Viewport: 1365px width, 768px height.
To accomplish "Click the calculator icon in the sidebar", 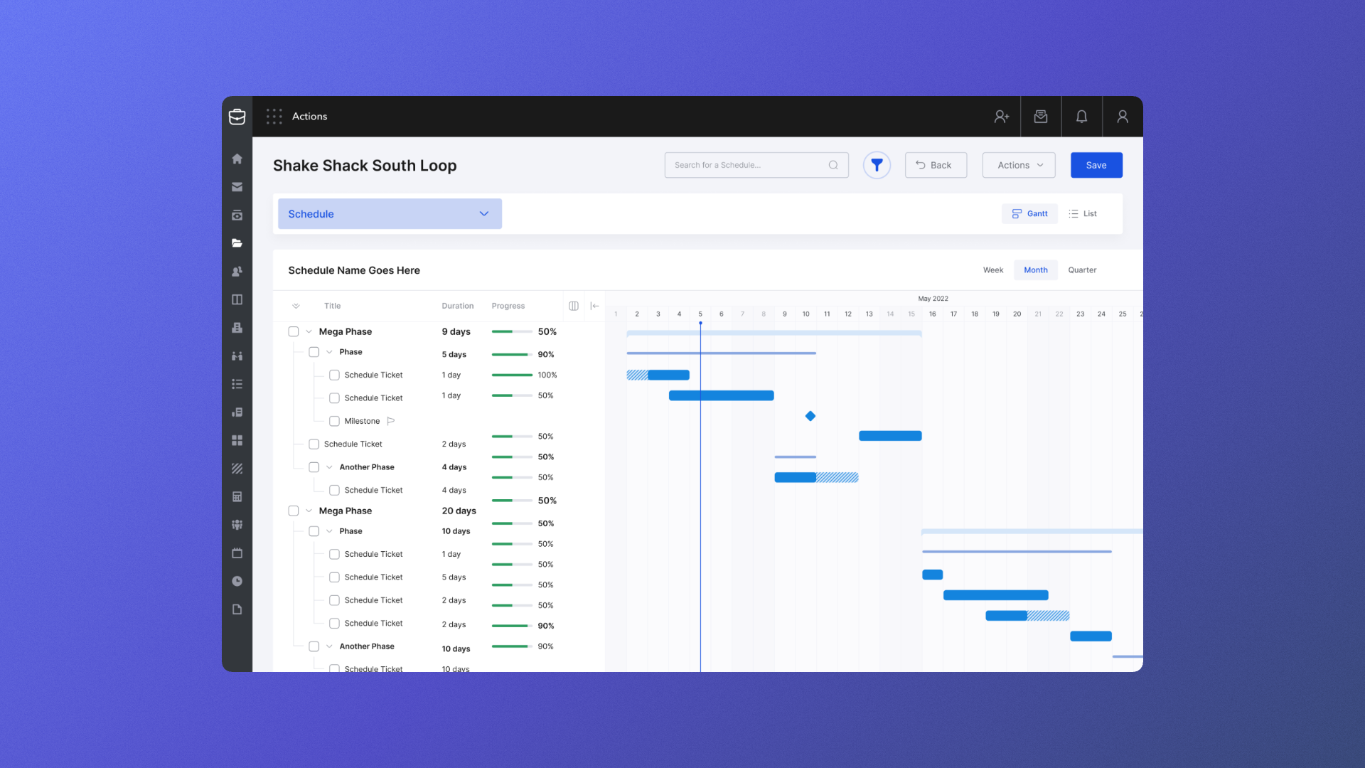I will [x=237, y=496].
